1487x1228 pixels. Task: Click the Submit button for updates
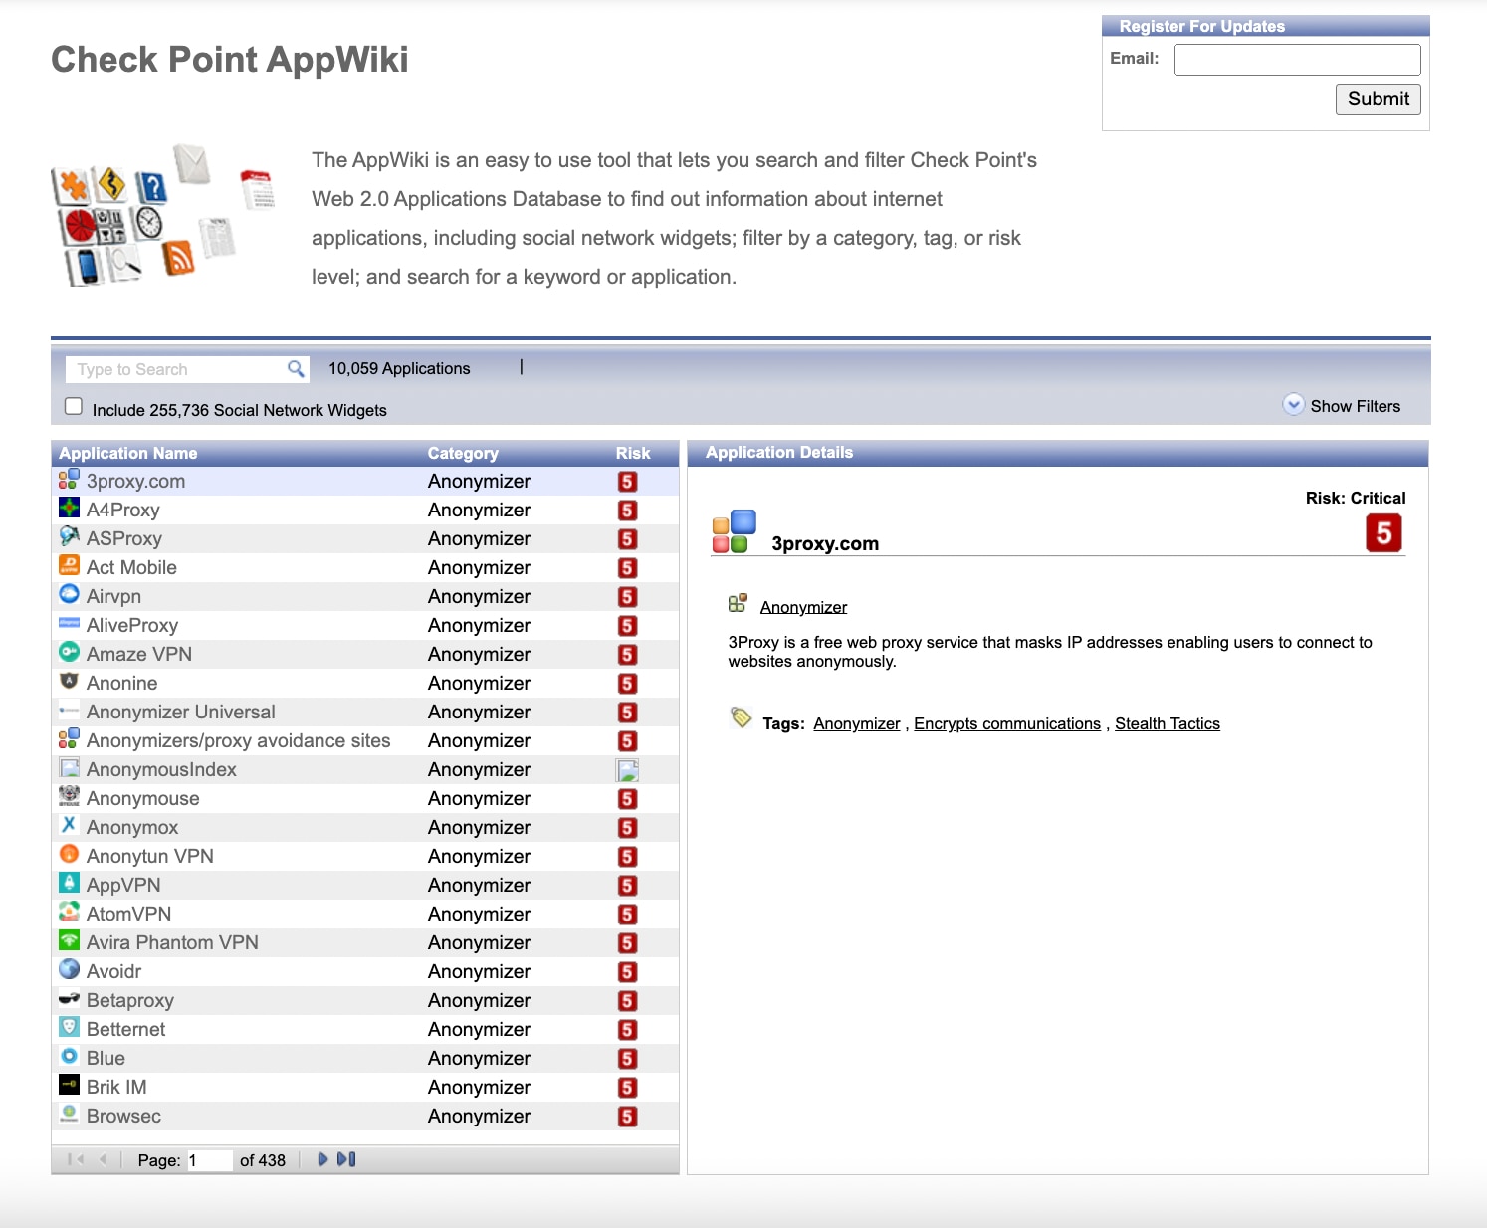[x=1378, y=99]
